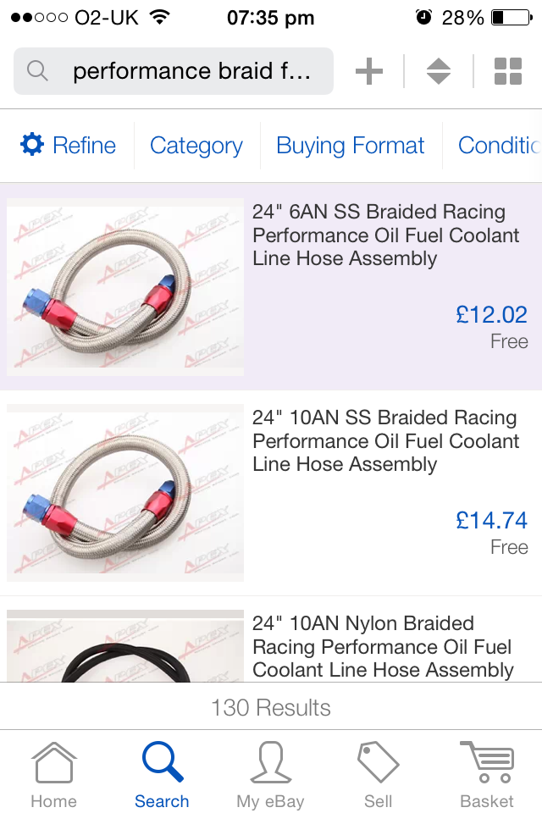Tap the Home icon in the bottom bar
Viewport: 542px width, 813px height.
[53, 771]
